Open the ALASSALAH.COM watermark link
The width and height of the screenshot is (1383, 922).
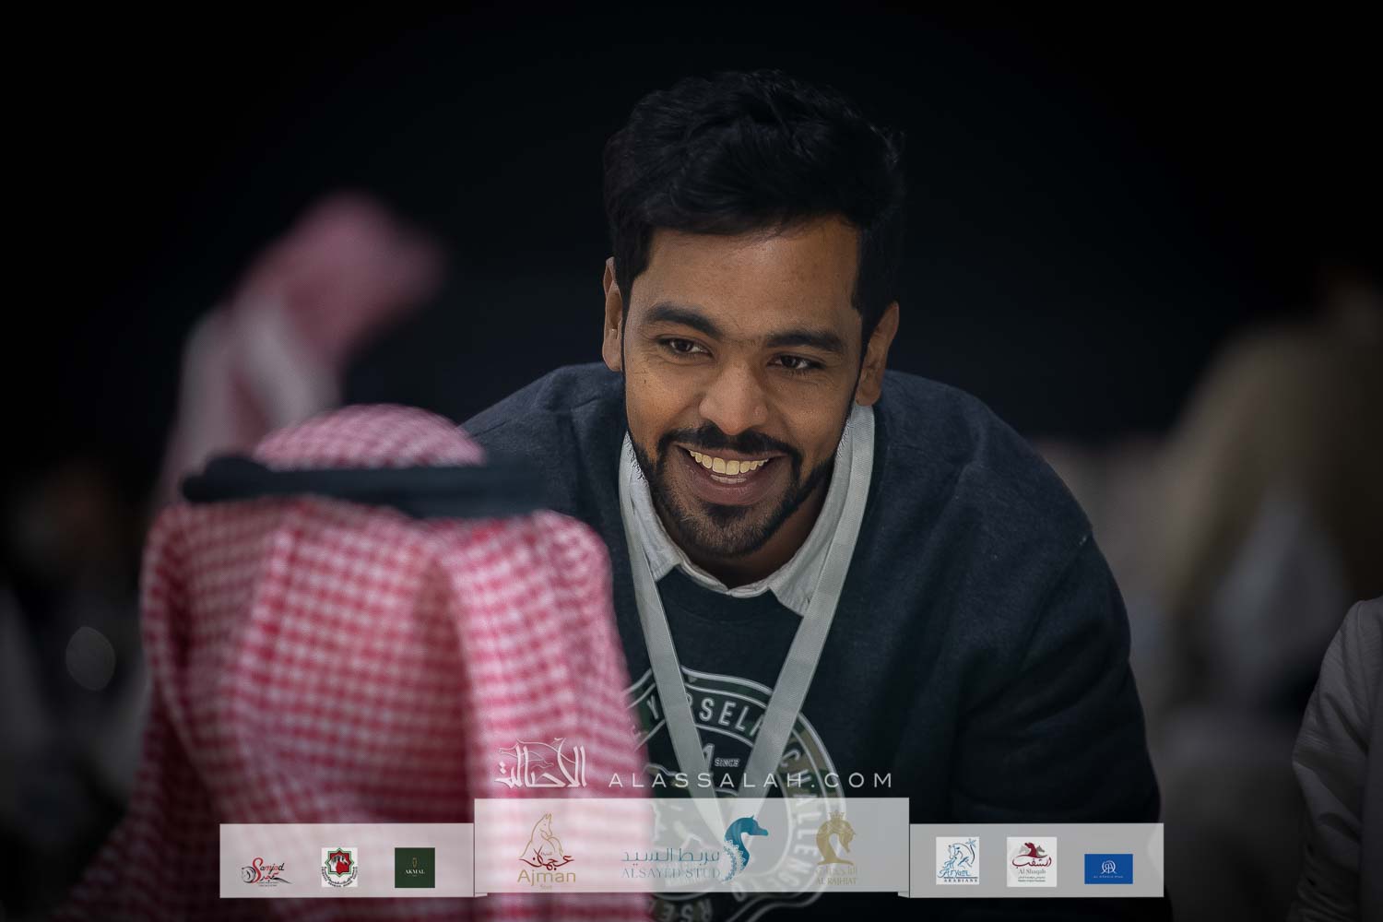pos(750,780)
